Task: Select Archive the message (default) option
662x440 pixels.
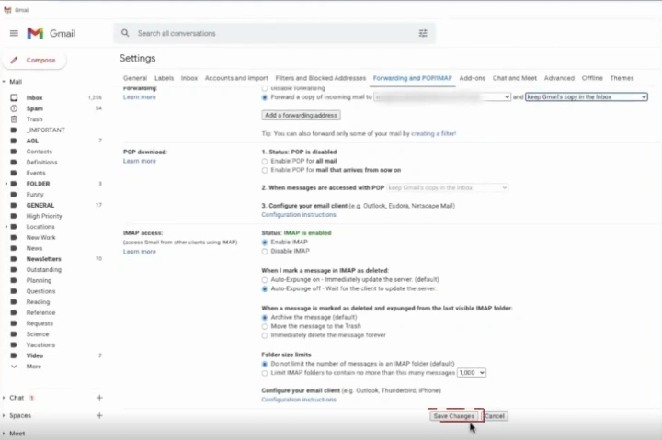Action: click(264, 317)
